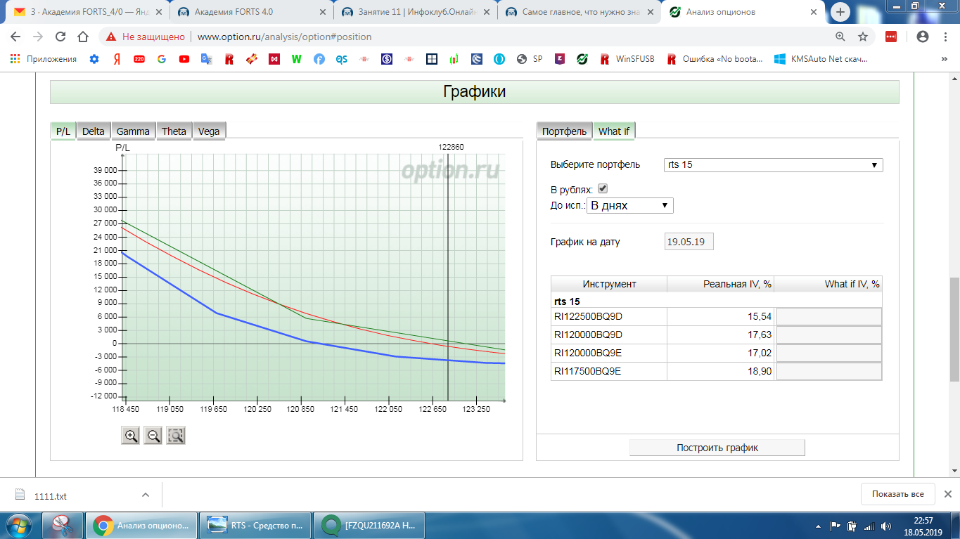960x539 pixels.
Task: Click the Показать все downloads button
Action: tap(897, 494)
